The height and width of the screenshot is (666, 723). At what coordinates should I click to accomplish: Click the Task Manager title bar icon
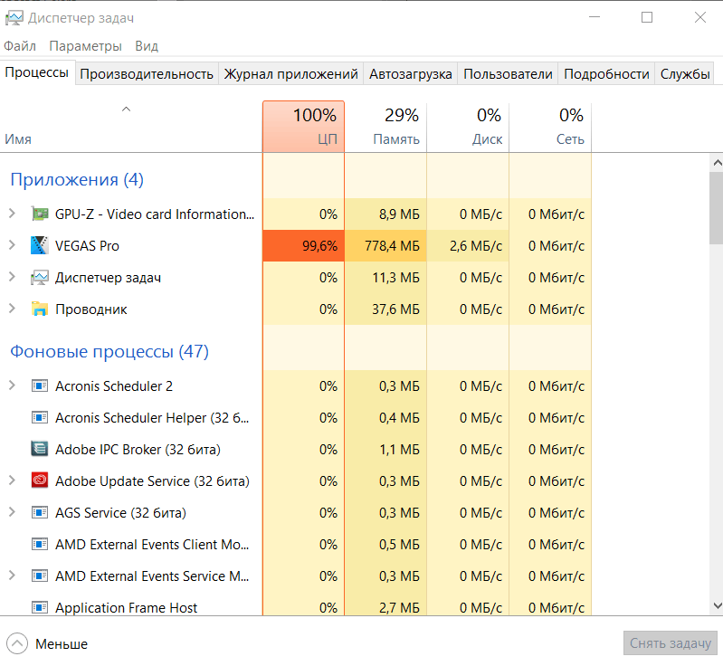click(x=14, y=18)
